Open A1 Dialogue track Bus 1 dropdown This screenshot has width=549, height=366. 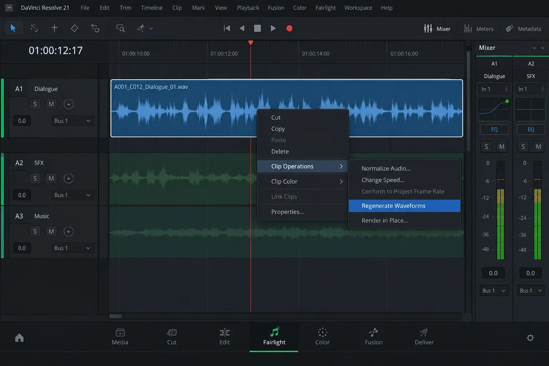point(73,121)
